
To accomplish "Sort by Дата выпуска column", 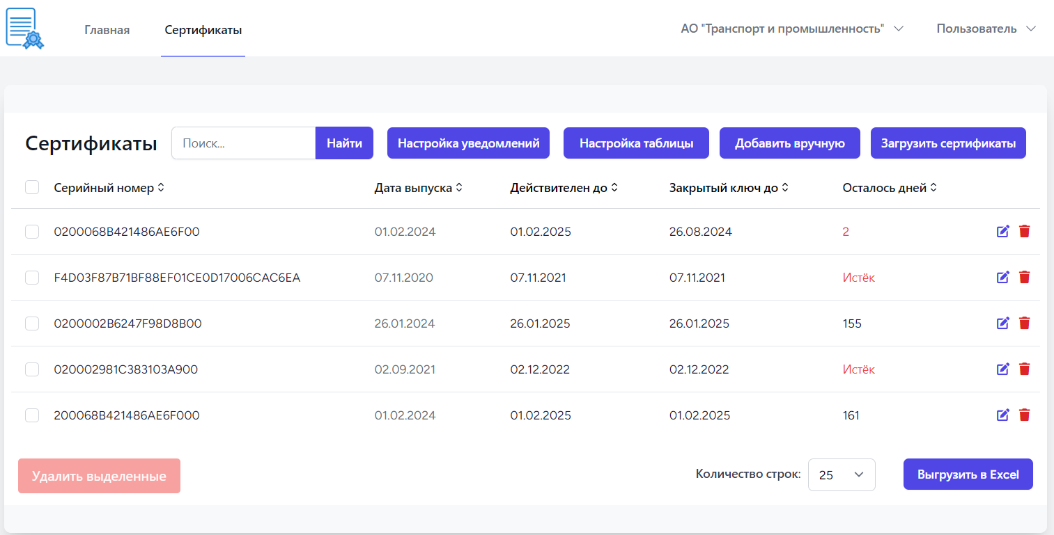I will [x=418, y=188].
